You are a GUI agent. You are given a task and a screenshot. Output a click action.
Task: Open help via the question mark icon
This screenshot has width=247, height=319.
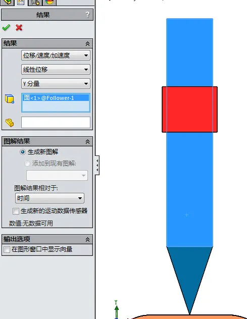(x=87, y=15)
